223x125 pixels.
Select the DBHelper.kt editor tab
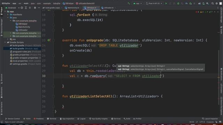pyautogui.click(x=91, y=8)
